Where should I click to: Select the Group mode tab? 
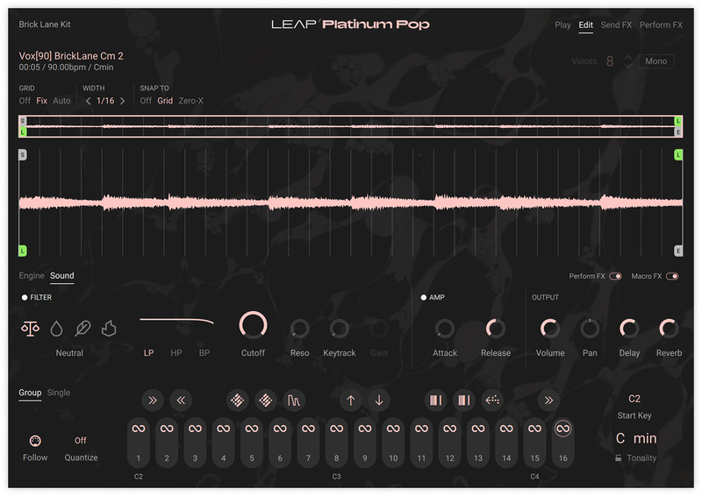tap(30, 393)
